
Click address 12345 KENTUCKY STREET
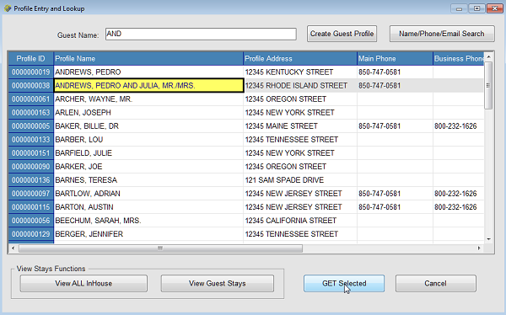coord(300,72)
